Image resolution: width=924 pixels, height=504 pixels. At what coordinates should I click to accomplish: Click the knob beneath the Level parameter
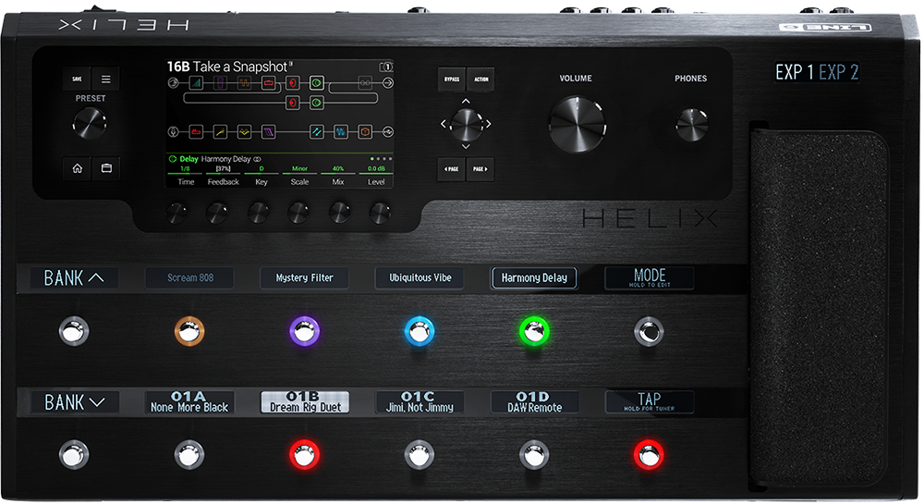point(380,213)
